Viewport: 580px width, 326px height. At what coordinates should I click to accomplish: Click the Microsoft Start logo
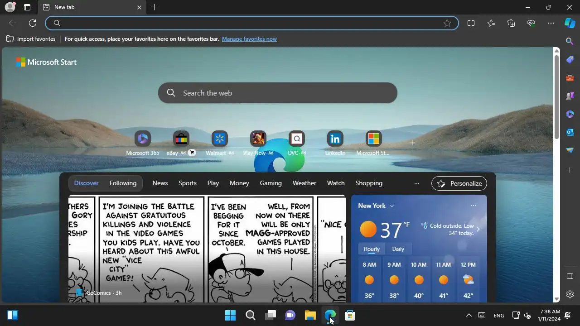coord(46,62)
